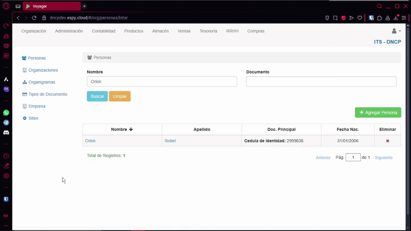The height and width of the screenshot is (231, 411).
Task: Click the browser reload icon
Action: (34, 17)
